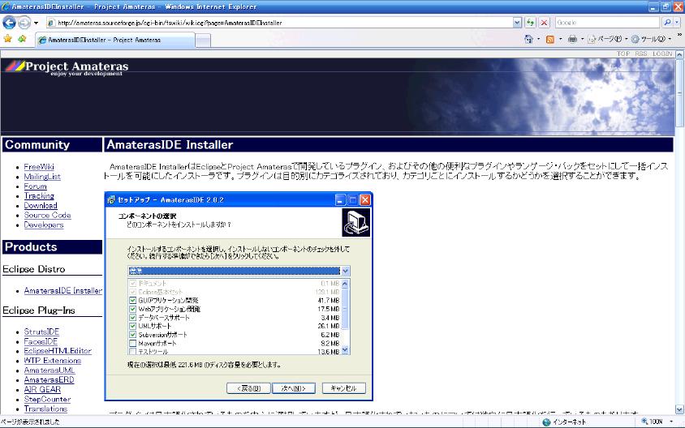Click the orange RSS feeds icon
Viewport: 685px width, 428px height.
pyautogui.click(x=550, y=39)
